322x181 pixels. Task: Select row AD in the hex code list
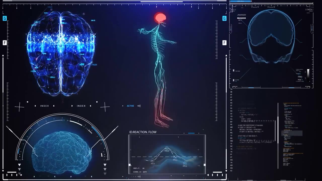231,165
